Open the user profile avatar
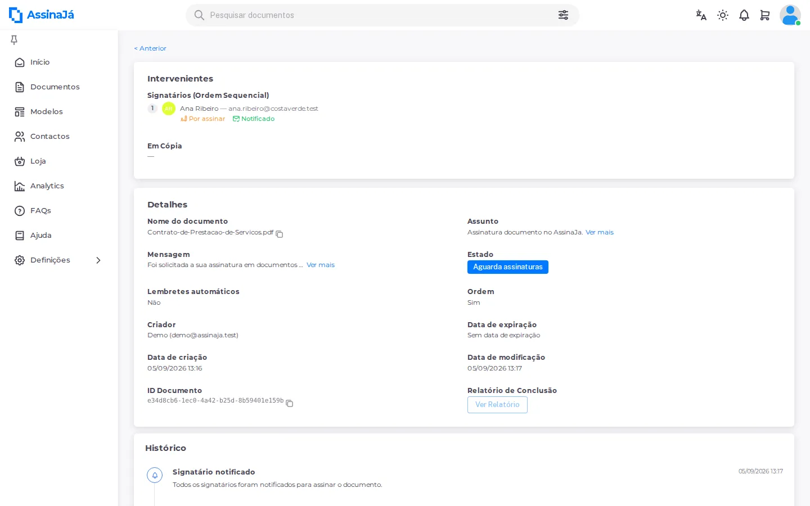The image size is (810, 506). 790,15
